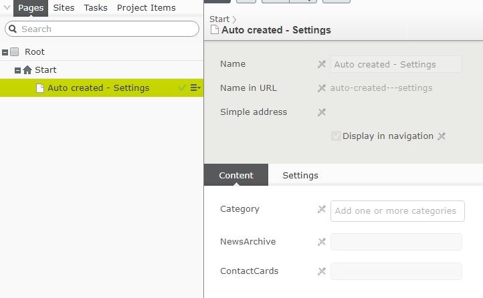483x298 pixels.
Task: Click the pin icon beside NewsArchive field
Action: 322,242
